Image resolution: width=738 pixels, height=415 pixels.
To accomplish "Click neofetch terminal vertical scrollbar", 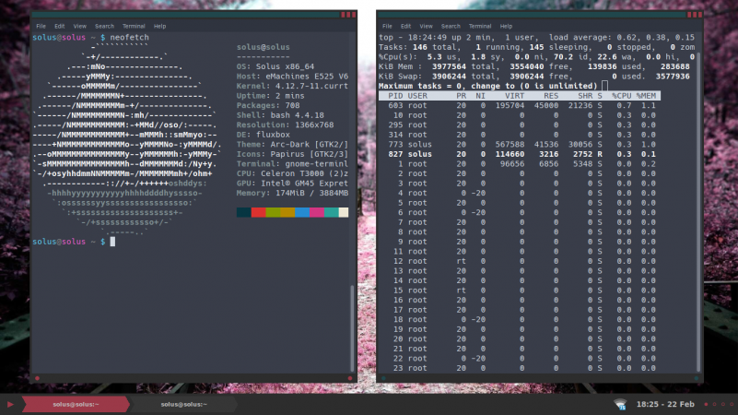I will coord(352,328).
